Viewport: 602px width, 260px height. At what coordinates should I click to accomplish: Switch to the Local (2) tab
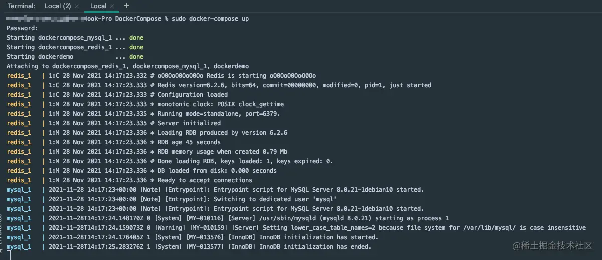coord(57,6)
